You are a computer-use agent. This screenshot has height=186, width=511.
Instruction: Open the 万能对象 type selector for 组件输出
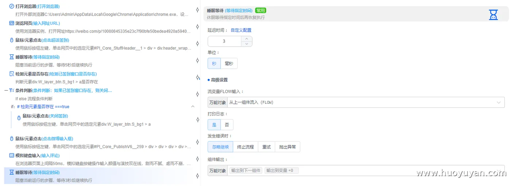218,170
